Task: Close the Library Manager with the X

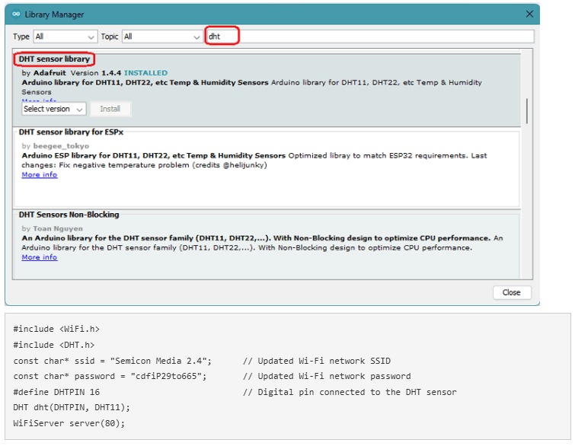Action: pyautogui.click(x=529, y=14)
